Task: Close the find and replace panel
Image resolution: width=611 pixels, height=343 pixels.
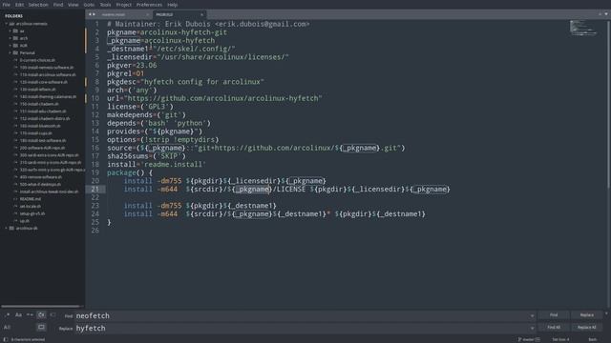Action: [606, 313]
